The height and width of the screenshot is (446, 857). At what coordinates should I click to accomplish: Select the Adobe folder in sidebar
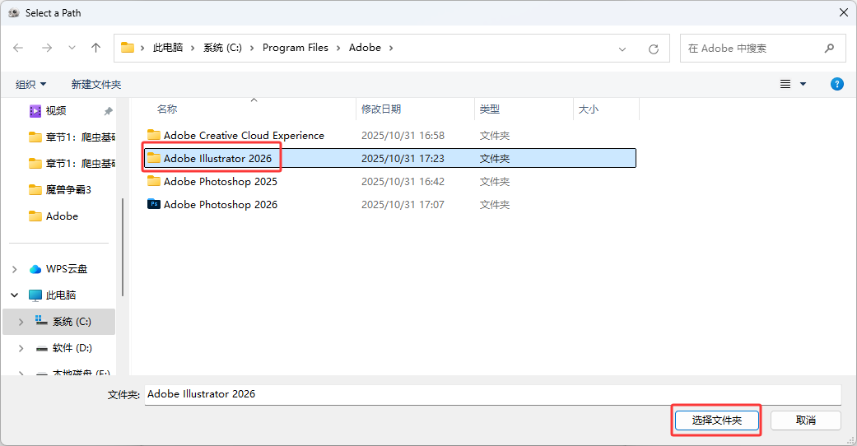tap(62, 216)
